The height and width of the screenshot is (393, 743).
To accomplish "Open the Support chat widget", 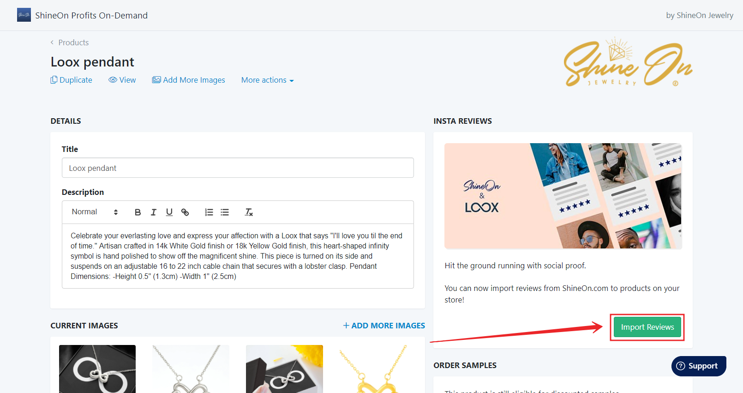I will [699, 366].
